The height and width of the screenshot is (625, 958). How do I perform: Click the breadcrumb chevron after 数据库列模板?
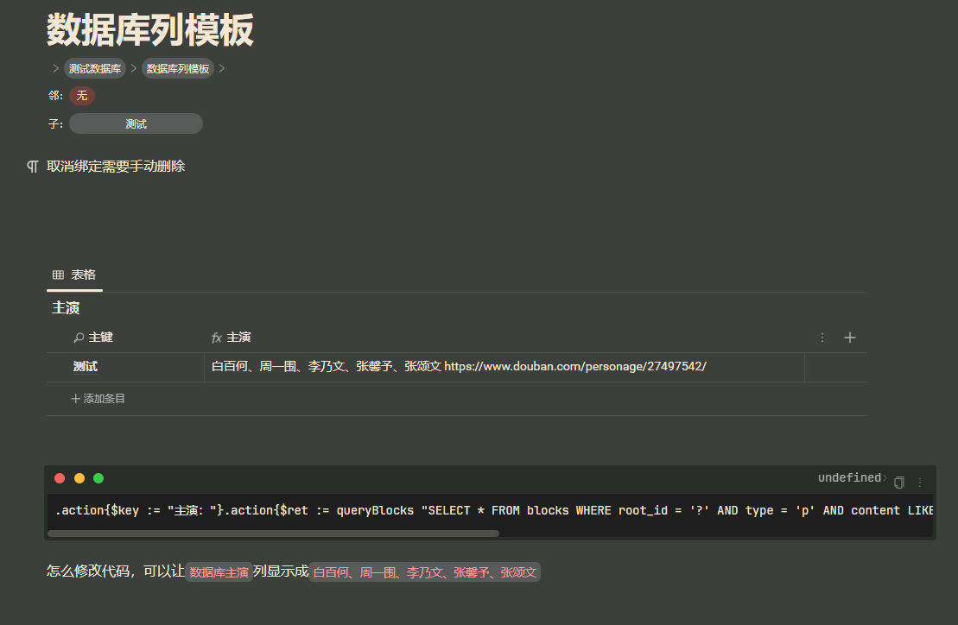[x=221, y=68]
